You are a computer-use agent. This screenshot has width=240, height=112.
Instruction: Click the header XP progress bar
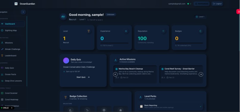tap(102, 18)
